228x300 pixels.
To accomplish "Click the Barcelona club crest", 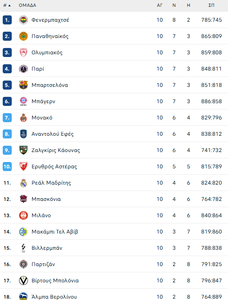I will pyautogui.click(x=23, y=85).
